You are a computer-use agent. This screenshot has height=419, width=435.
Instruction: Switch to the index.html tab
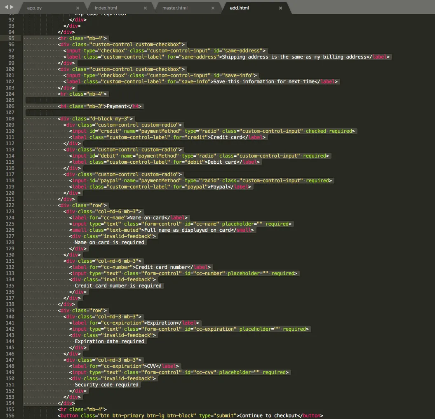(x=106, y=8)
